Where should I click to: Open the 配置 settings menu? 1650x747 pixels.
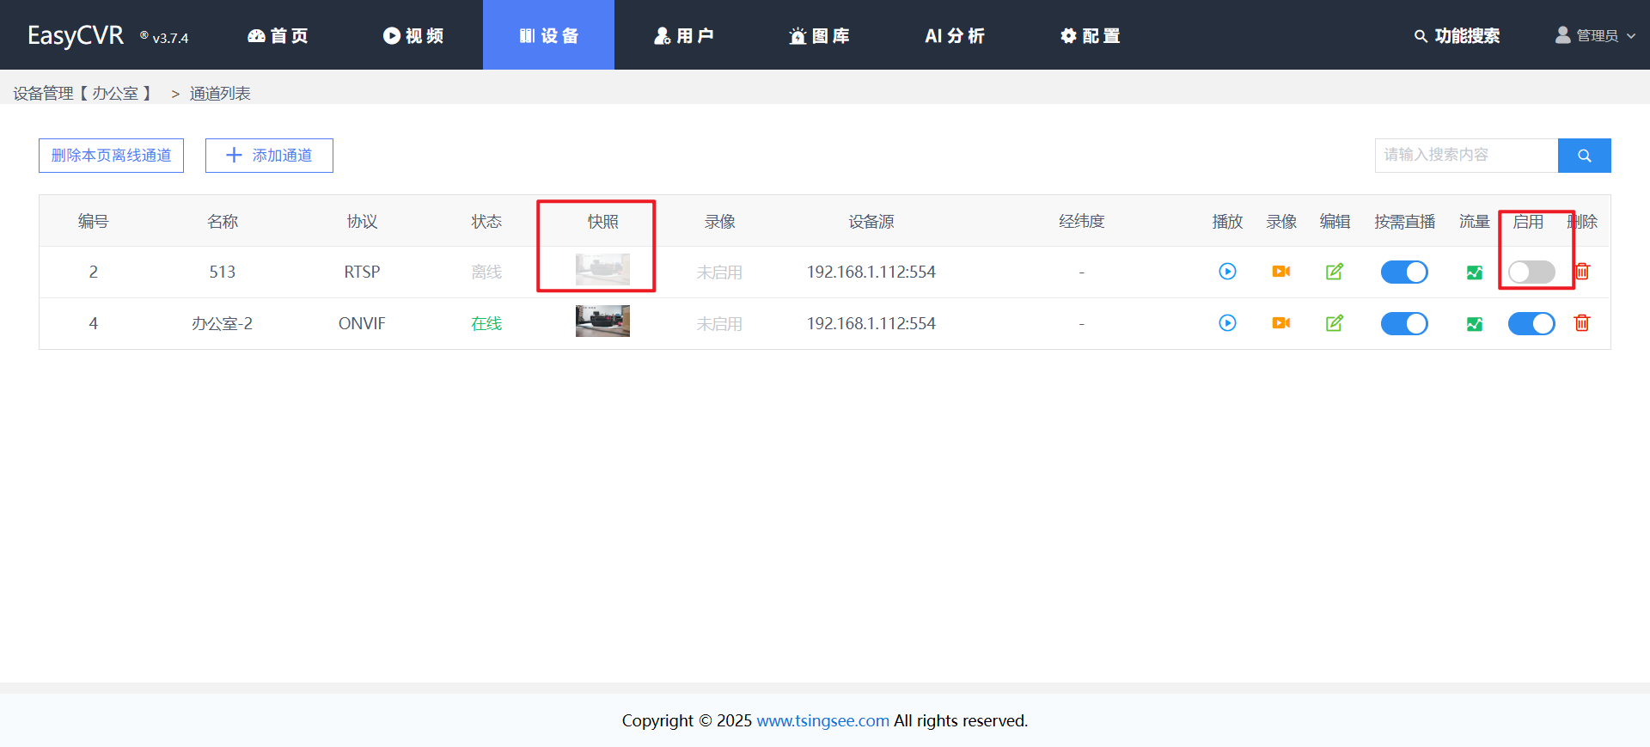(1090, 35)
